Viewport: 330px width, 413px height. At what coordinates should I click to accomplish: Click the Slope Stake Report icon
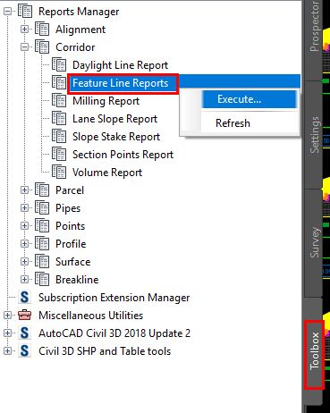[59, 137]
